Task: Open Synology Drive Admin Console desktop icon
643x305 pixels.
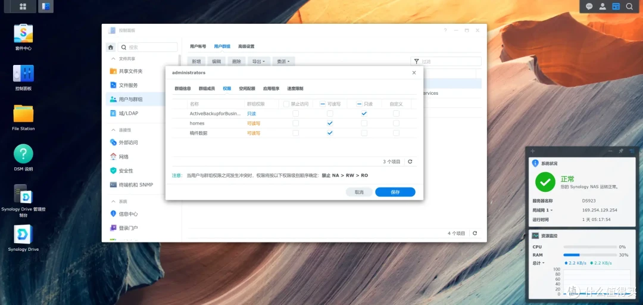Action: click(23, 194)
